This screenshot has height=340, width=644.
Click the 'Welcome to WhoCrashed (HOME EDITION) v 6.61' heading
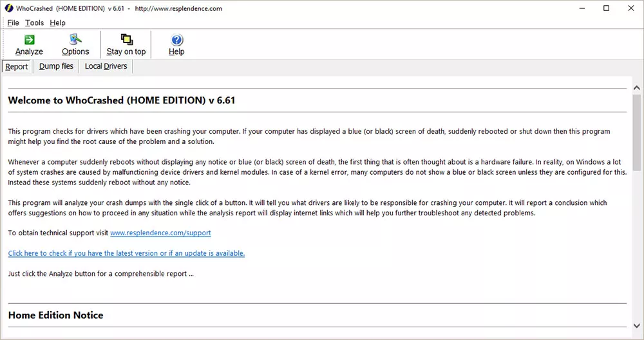point(122,100)
